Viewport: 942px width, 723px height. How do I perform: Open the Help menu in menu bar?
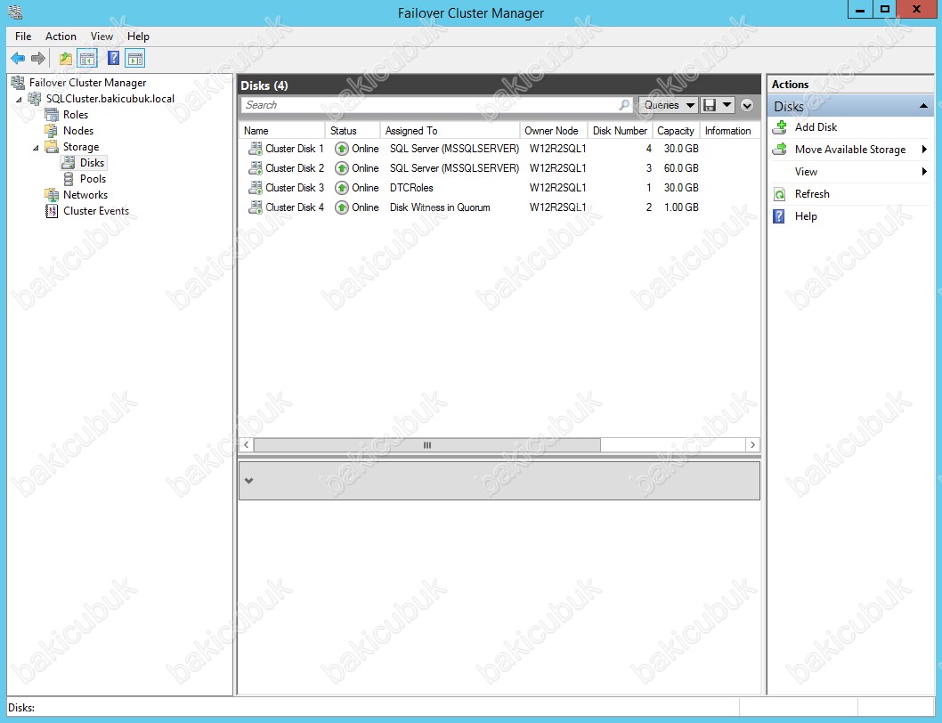138,36
